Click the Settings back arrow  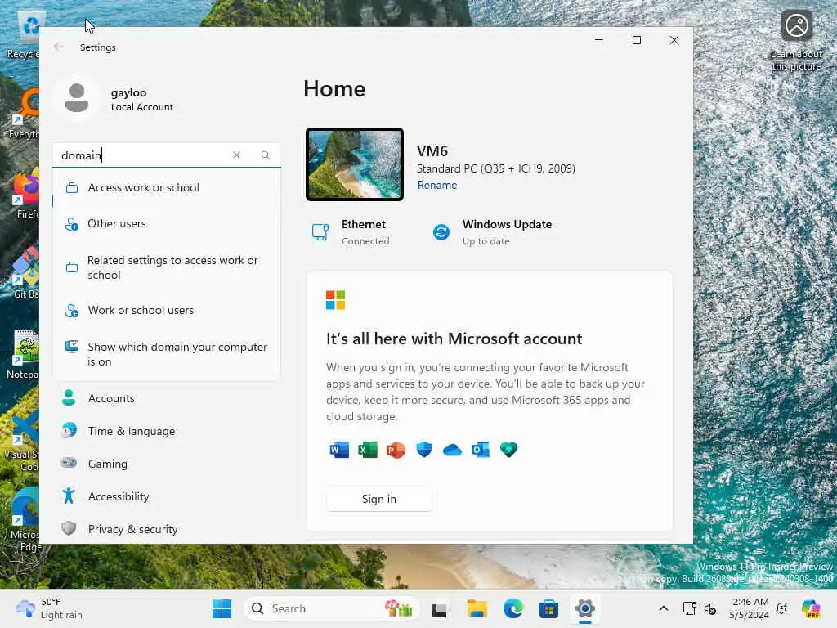[x=59, y=47]
